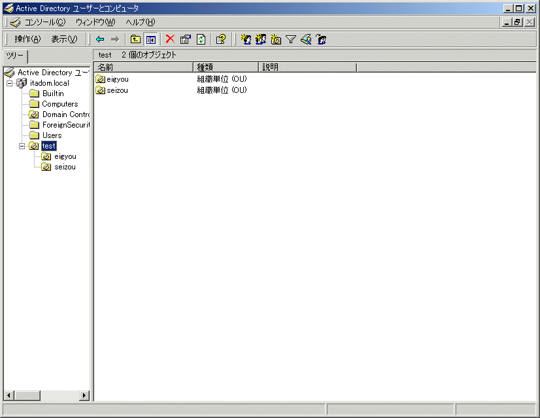Viewport: 540px width, 418px height.
Task: Sort by the 名前 column header
Action: click(144, 67)
